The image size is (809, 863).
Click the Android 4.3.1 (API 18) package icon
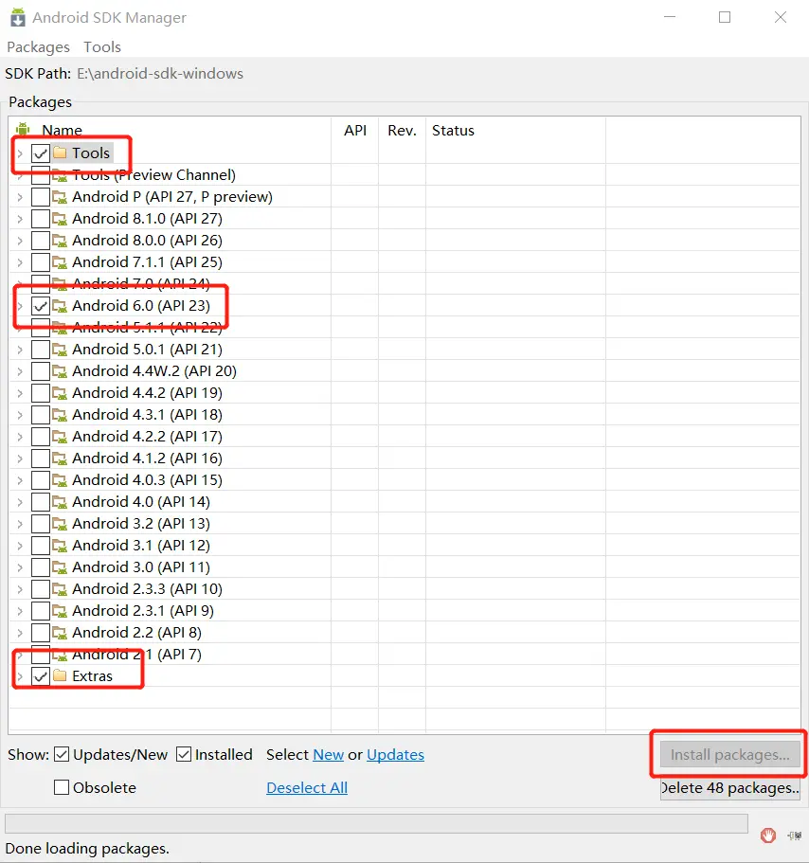pyautogui.click(x=60, y=414)
